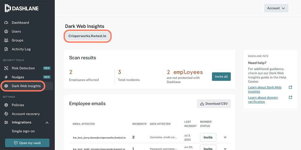Expand the kw_test_jerry.stone row details
The image size is (301, 150).
[x=225, y=137]
